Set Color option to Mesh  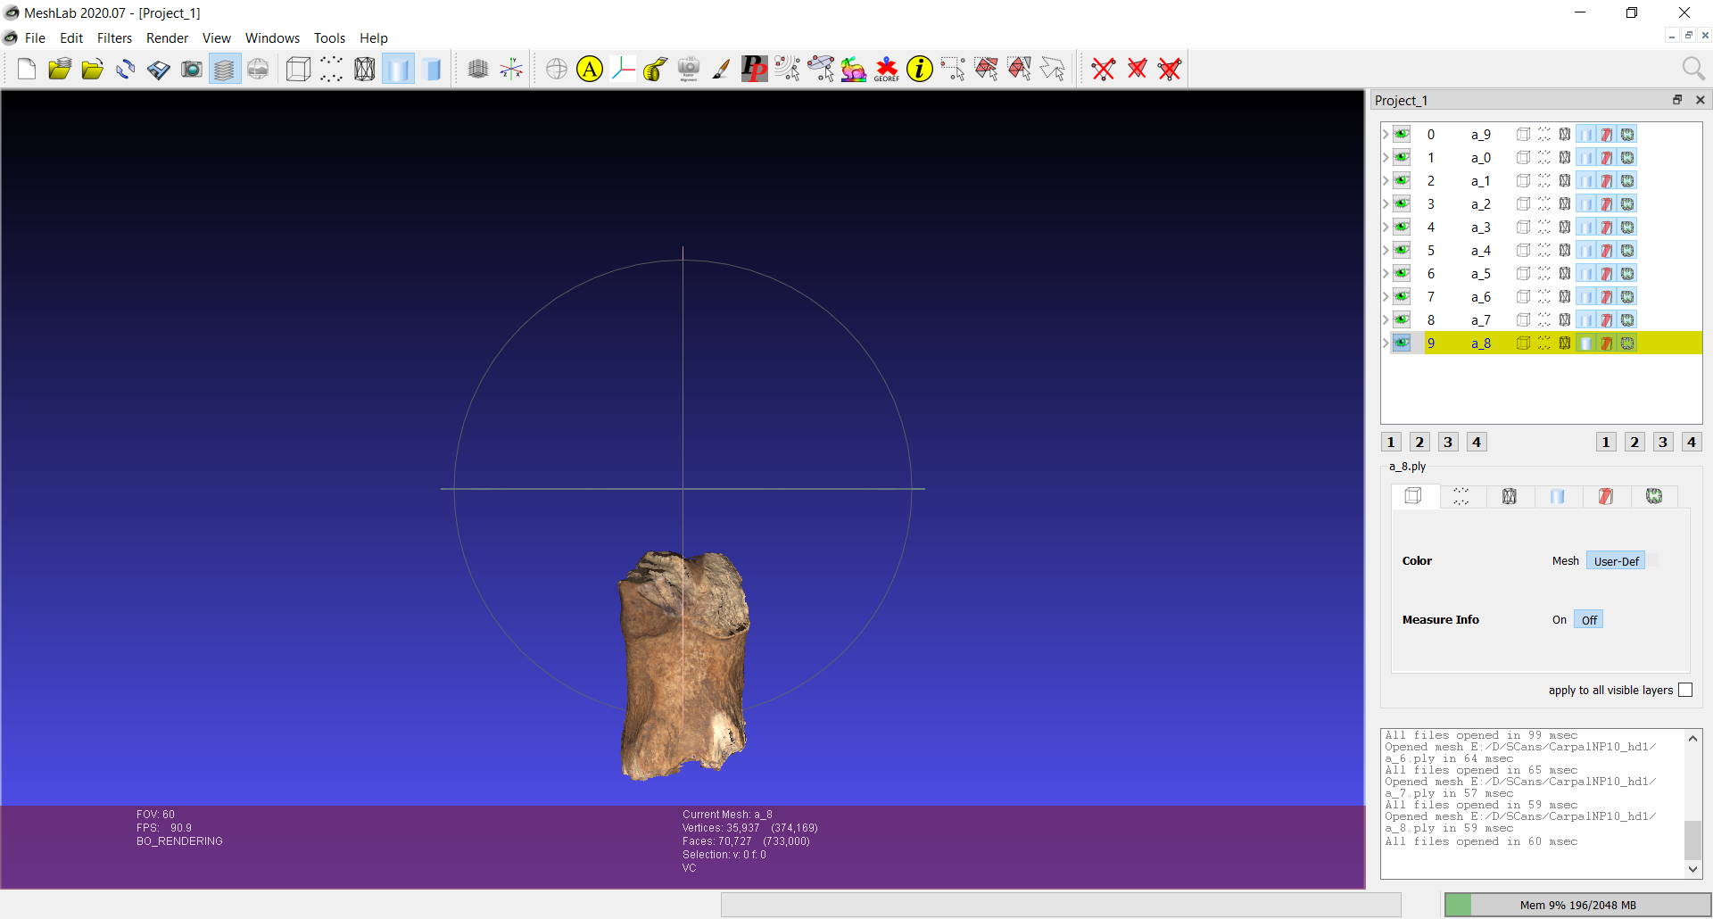[x=1566, y=561]
